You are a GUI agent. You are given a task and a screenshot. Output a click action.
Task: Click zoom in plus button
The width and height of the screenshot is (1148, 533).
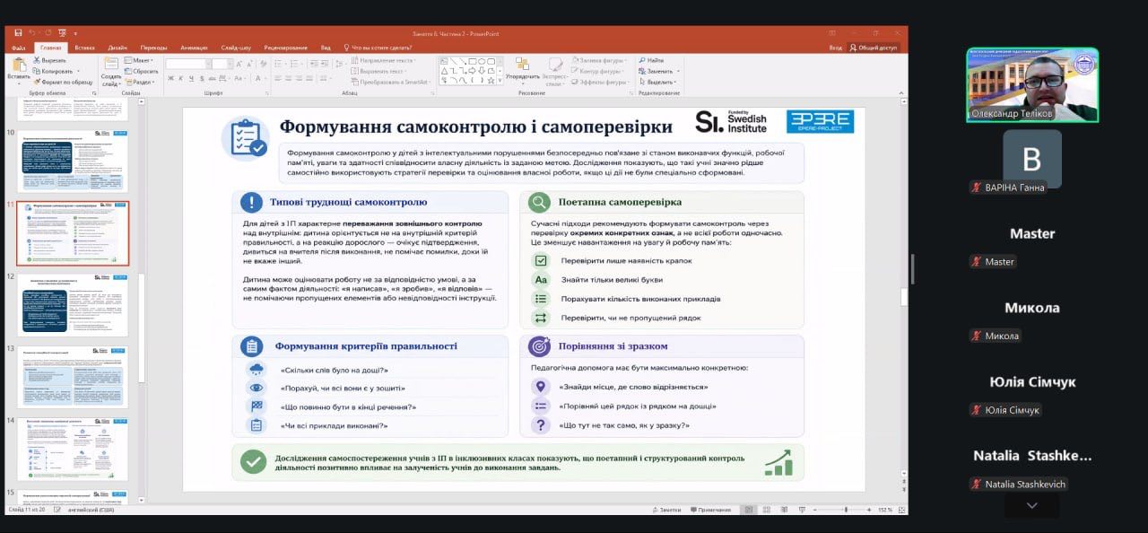[870, 510]
